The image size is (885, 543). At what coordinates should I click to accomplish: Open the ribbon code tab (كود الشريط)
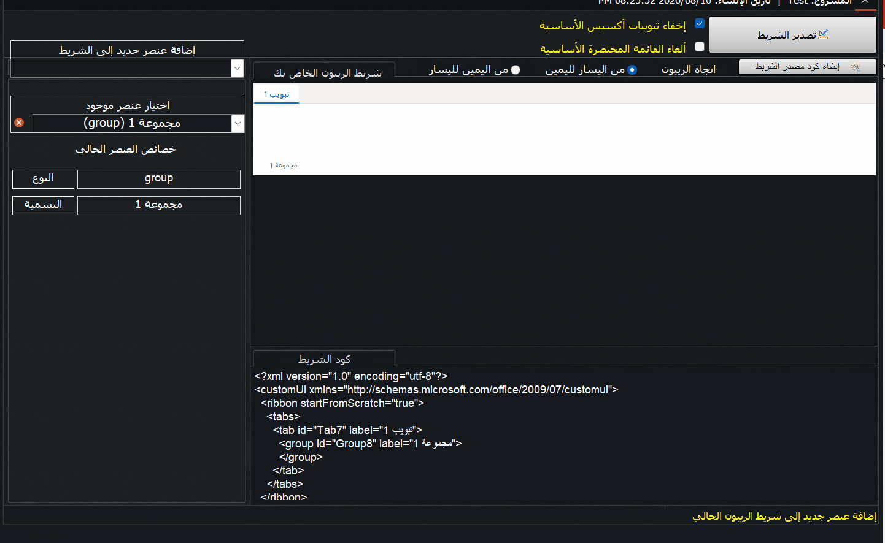pos(324,359)
